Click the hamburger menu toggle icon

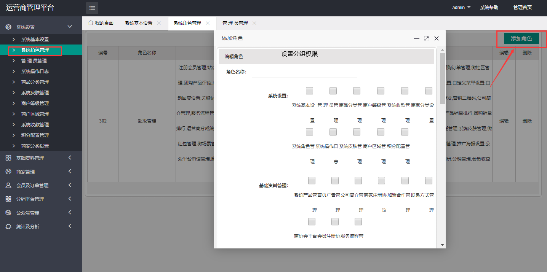(92, 8)
